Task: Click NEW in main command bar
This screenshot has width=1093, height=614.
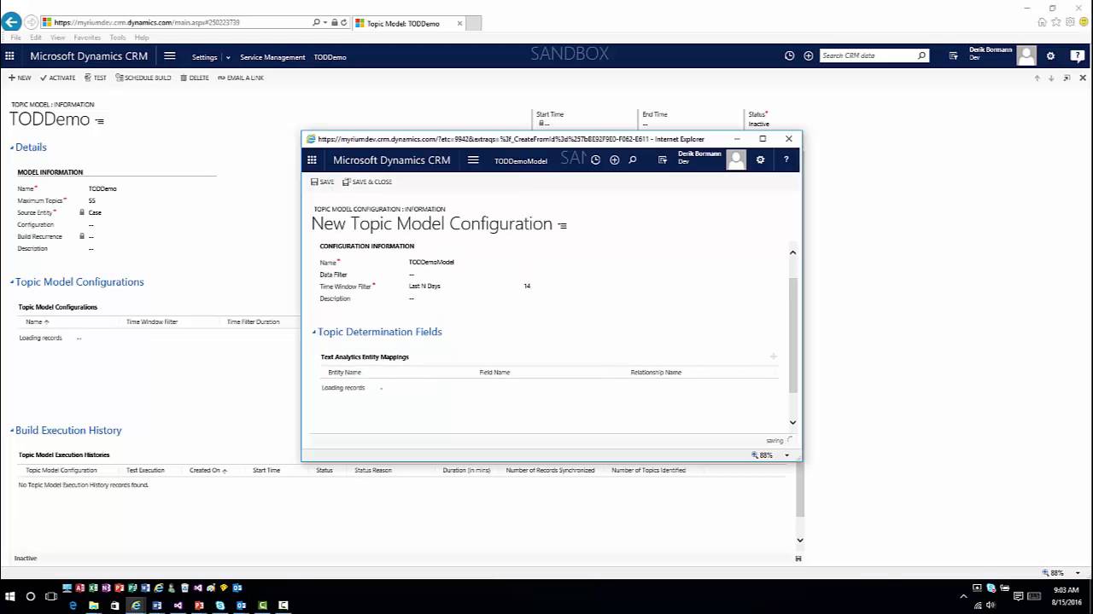Action: 20,78
